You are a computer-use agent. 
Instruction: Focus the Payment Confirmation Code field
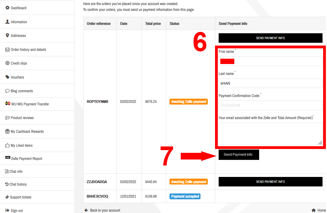click(x=270, y=106)
